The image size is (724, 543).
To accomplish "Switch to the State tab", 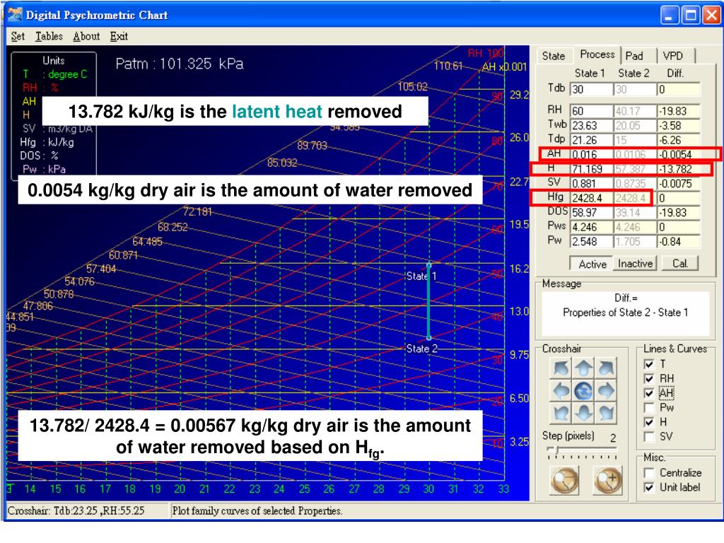I will 554,56.
